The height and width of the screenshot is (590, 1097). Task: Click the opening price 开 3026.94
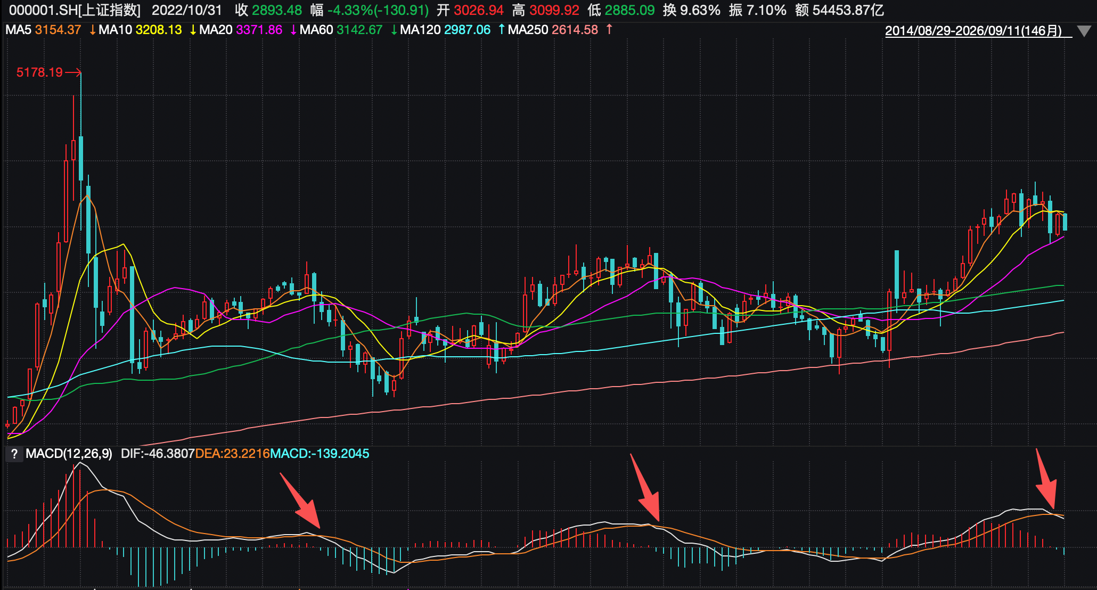click(470, 10)
